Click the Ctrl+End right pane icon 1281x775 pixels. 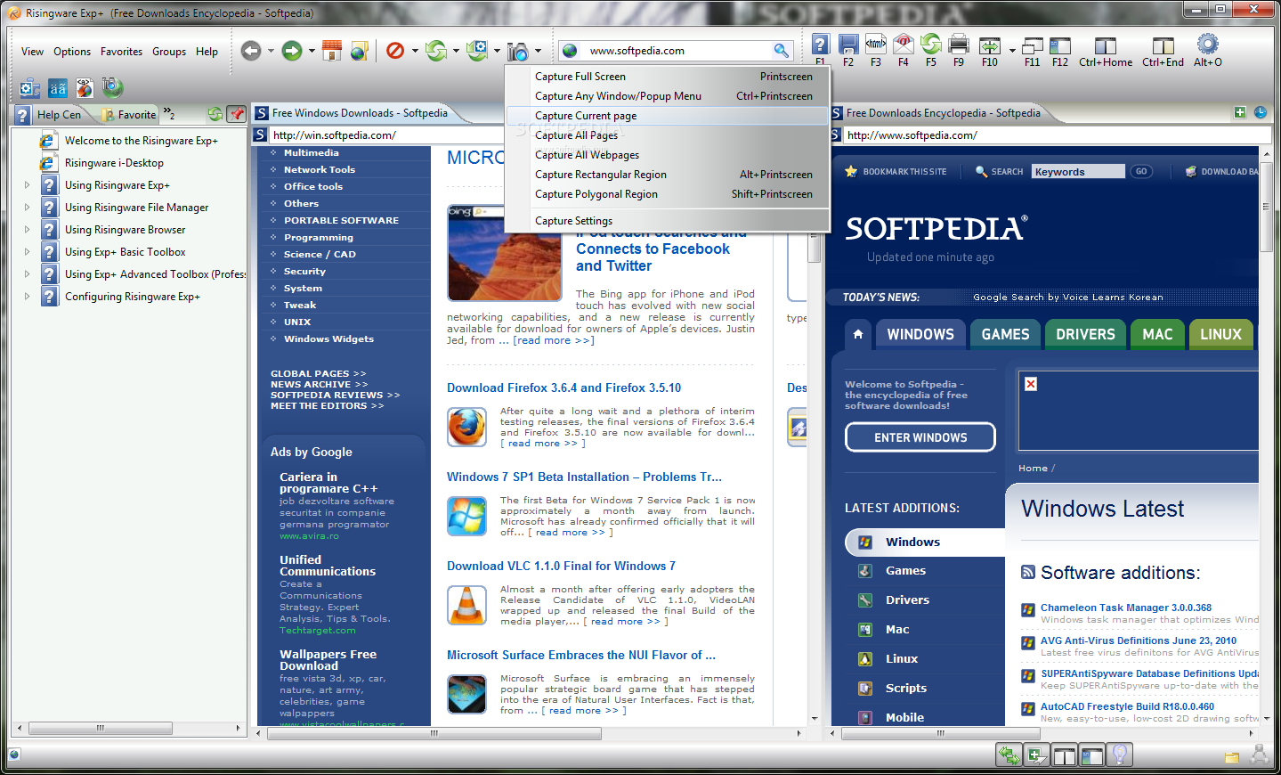(x=1163, y=45)
